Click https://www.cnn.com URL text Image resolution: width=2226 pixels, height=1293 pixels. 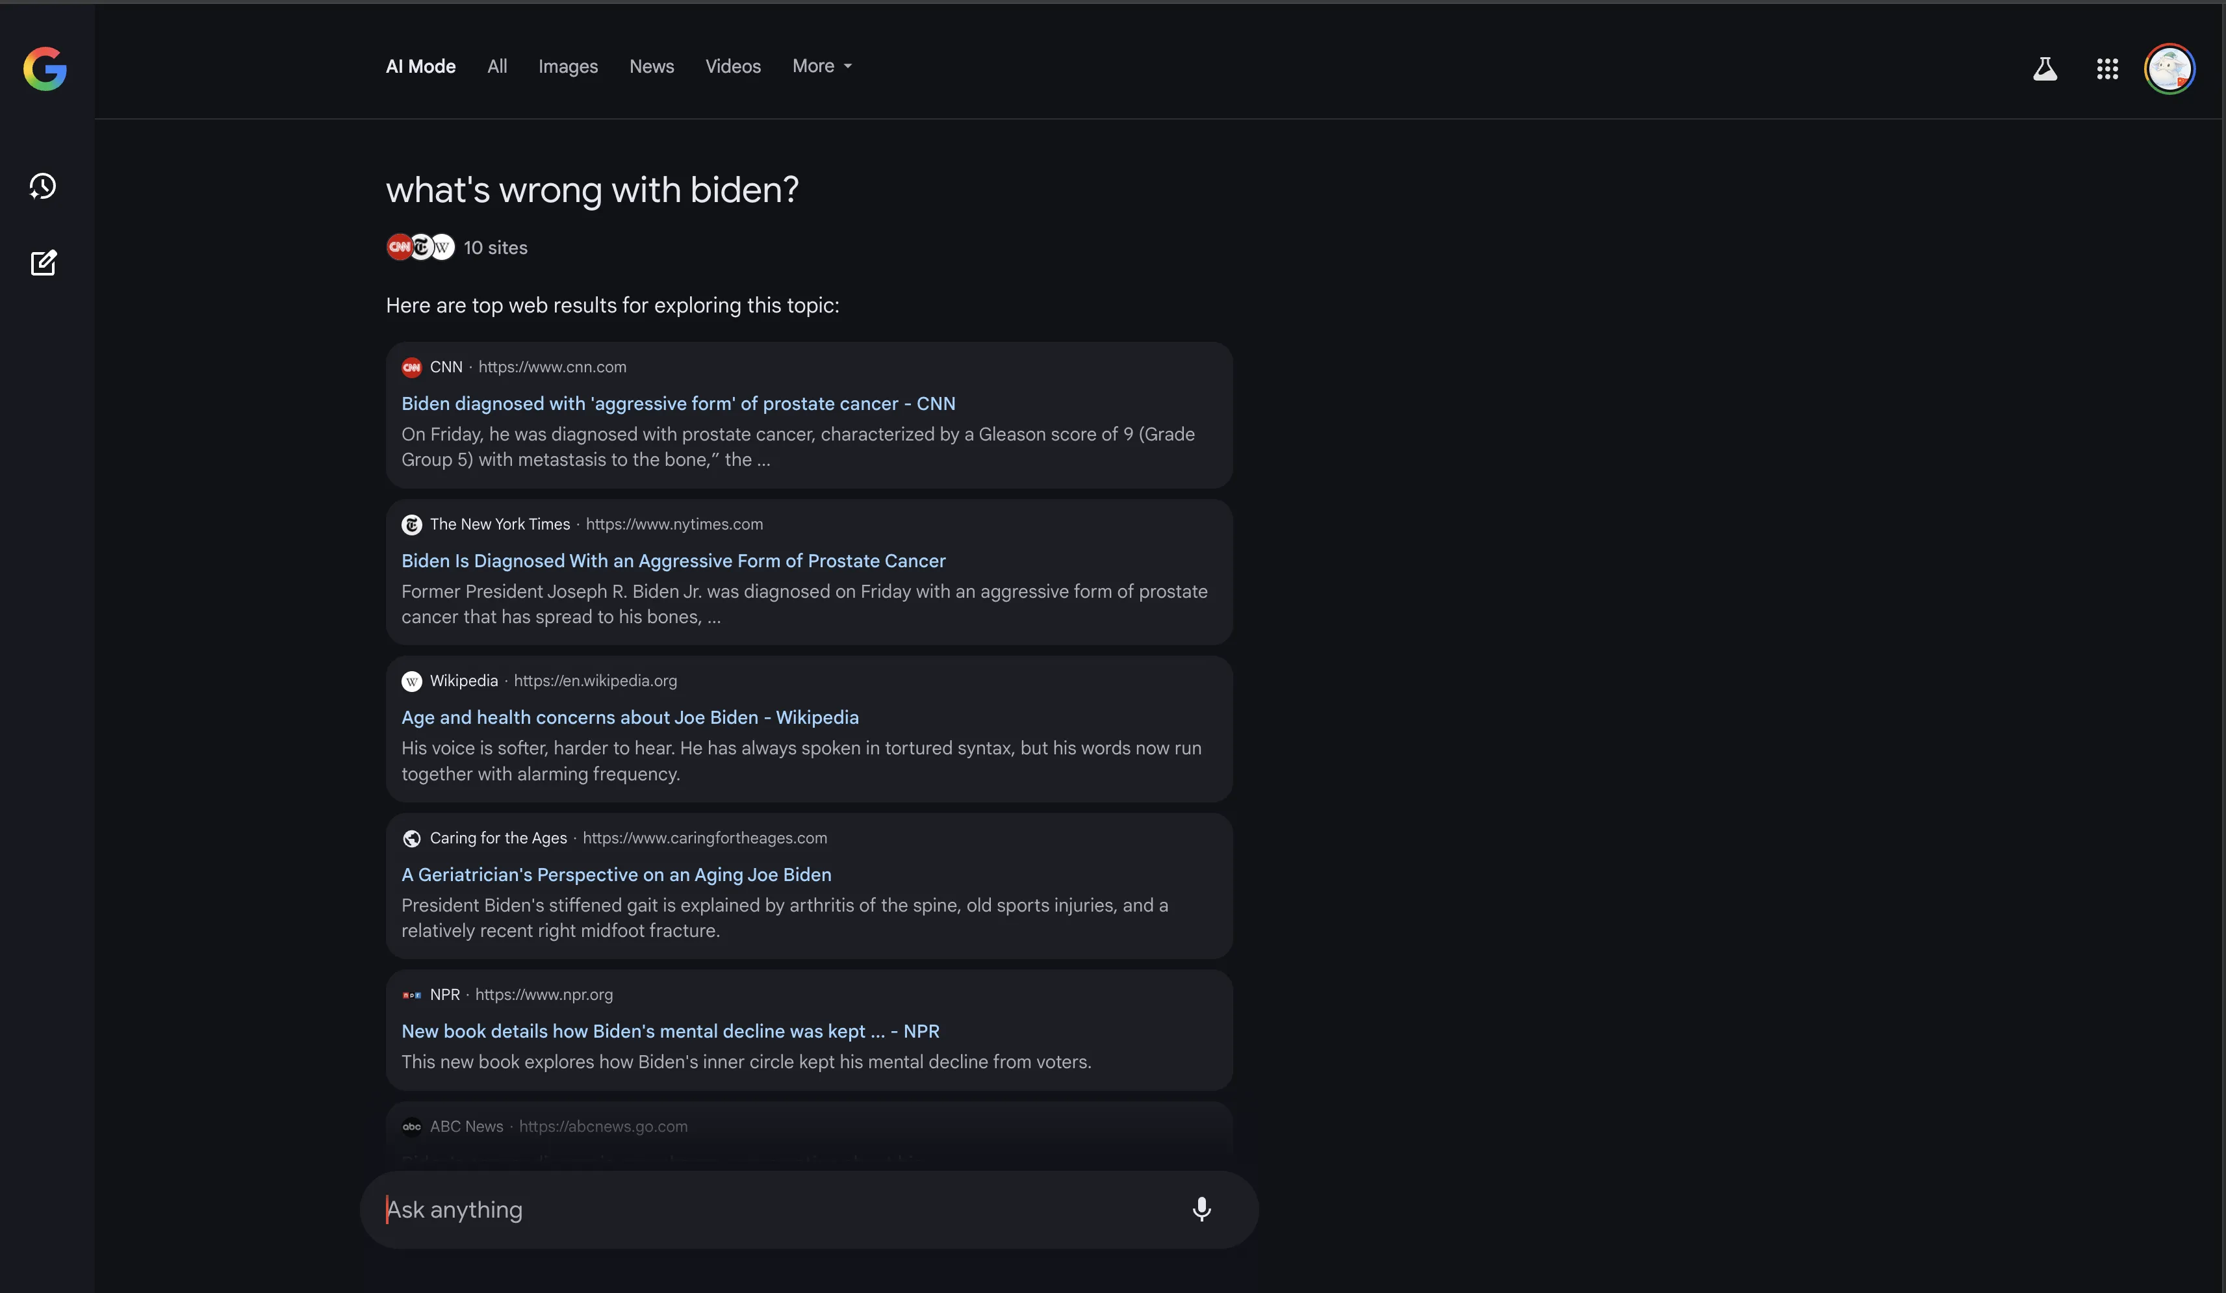coord(552,366)
